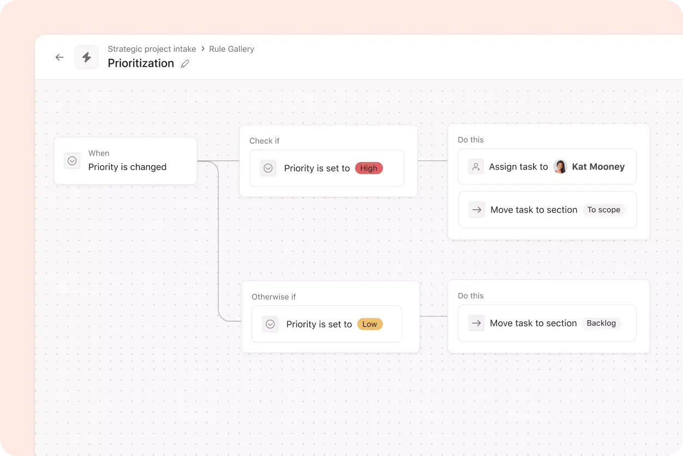Open the Rule Gallery breadcrumb link
The width and height of the screenshot is (683, 456).
(231, 49)
